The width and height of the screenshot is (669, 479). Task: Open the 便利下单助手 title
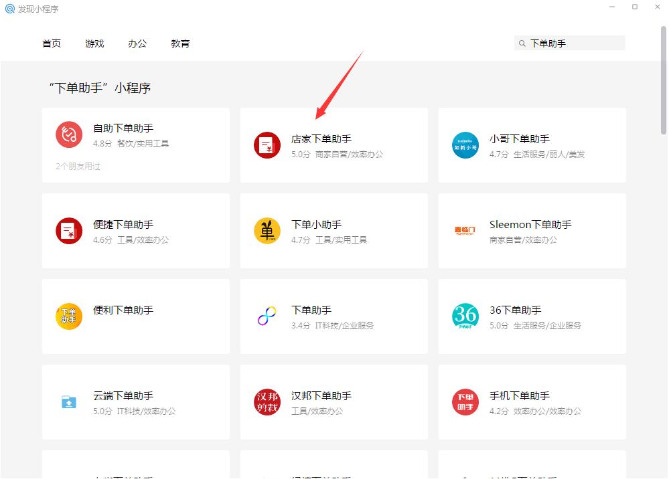(x=123, y=310)
